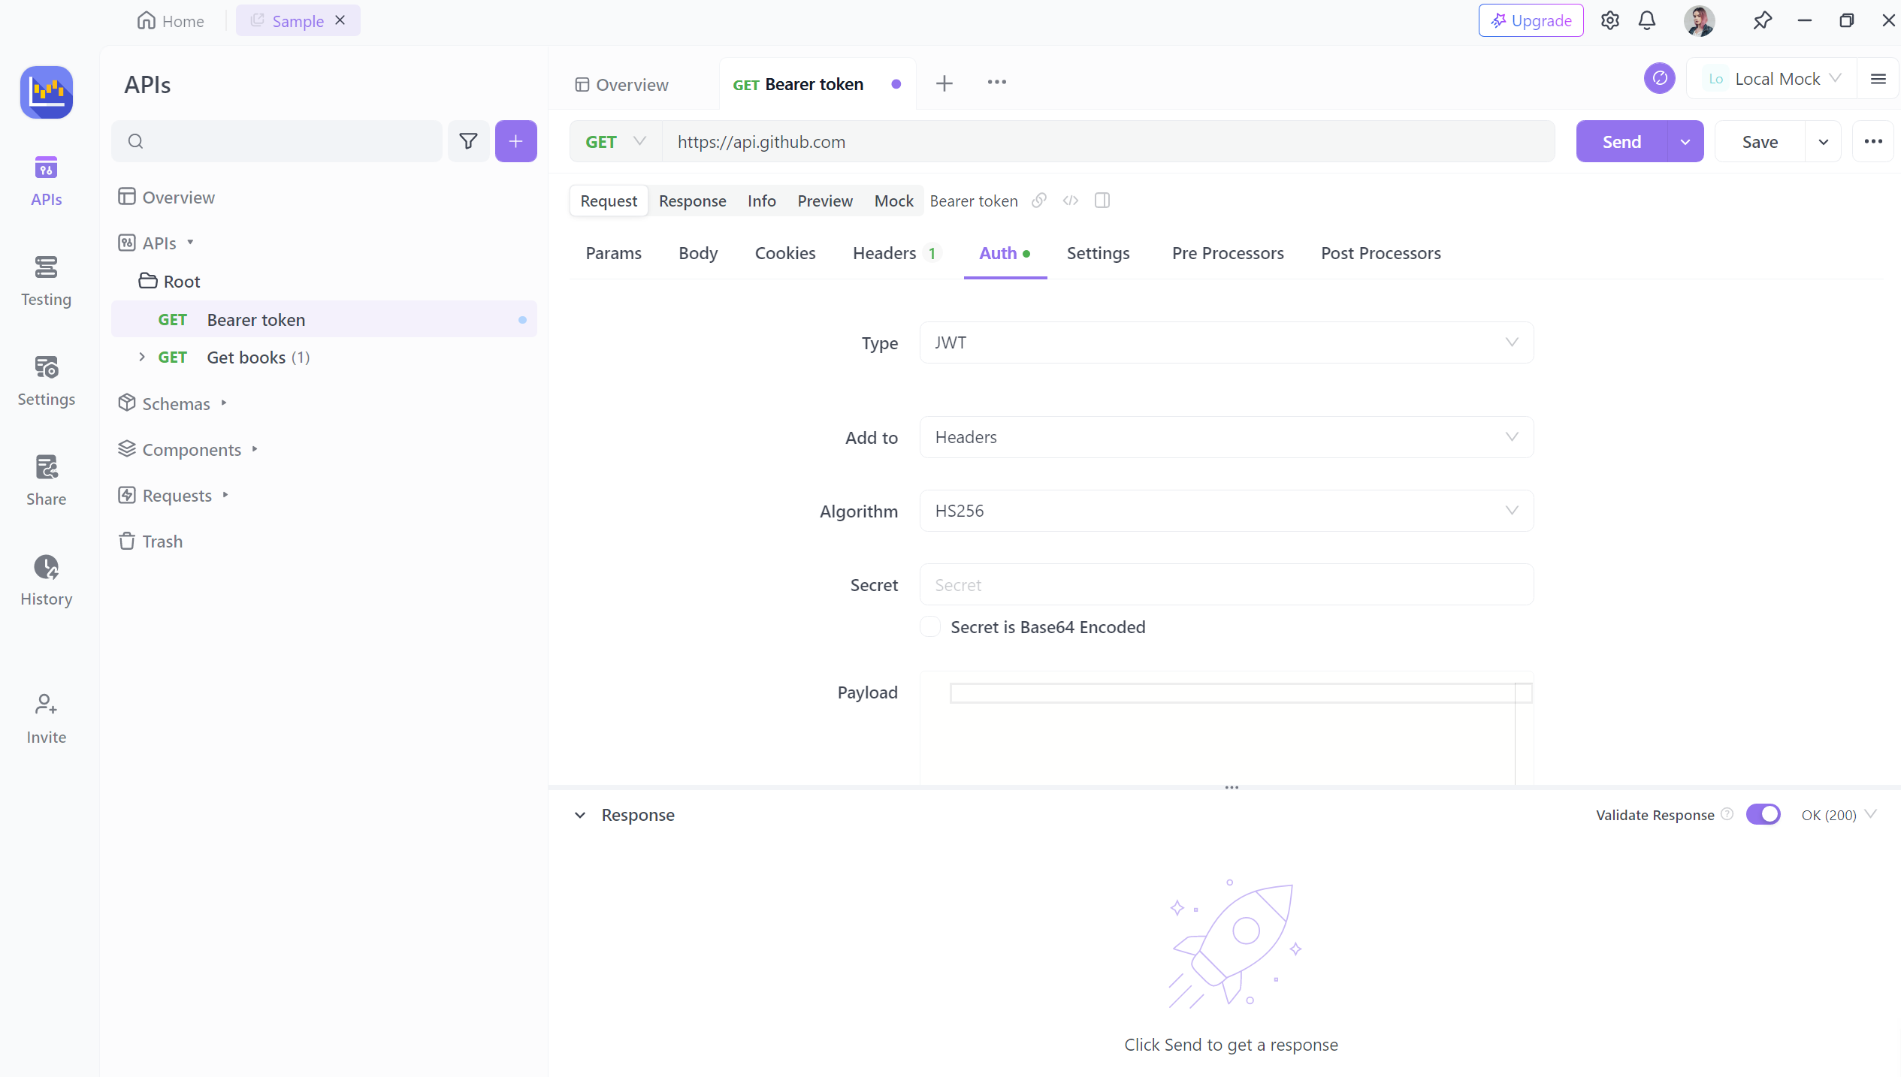Open the Settings sidebar section

pyautogui.click(x=46, y=381)
